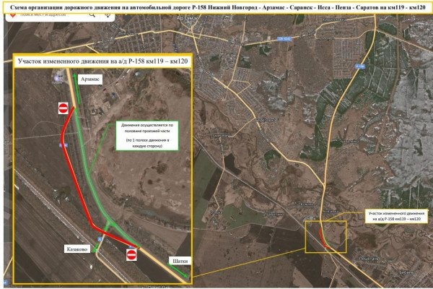Click the P-158 road shield on main map
The width and height of the screenshot is (433, 289).
[362, 66]
